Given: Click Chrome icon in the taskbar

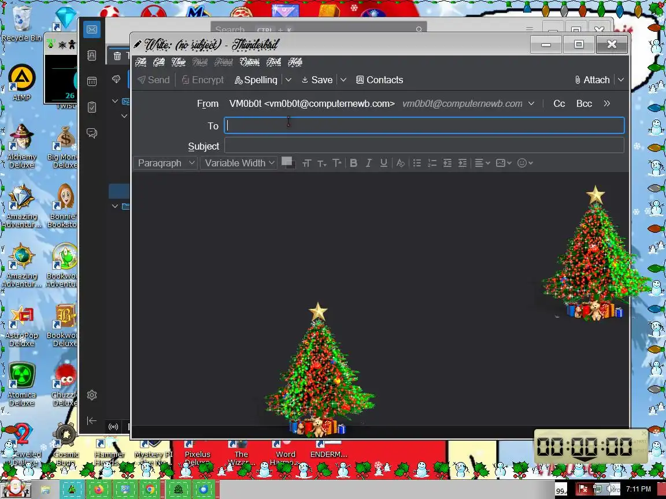Looking at the screenshot, I should click(150, 489).
